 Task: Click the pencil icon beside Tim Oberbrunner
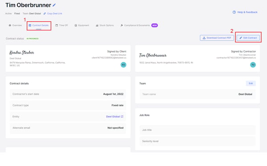(x=54, y=5)
